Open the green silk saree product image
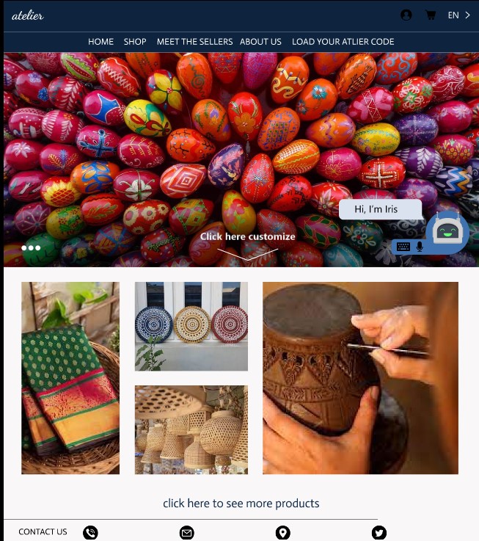Screen dimensions: 479x541 point(70,378)
